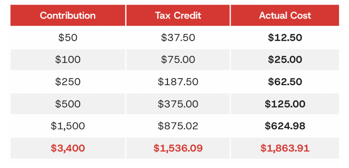Select the red $3,400 contribution cell
The height and width of the screenshot is (168, 349).
tap(68, 148)
